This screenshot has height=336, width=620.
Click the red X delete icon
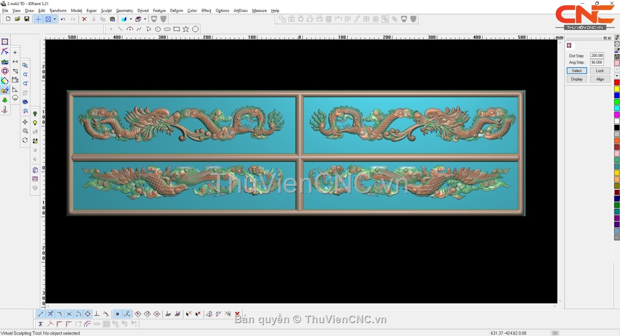point(84,19)
